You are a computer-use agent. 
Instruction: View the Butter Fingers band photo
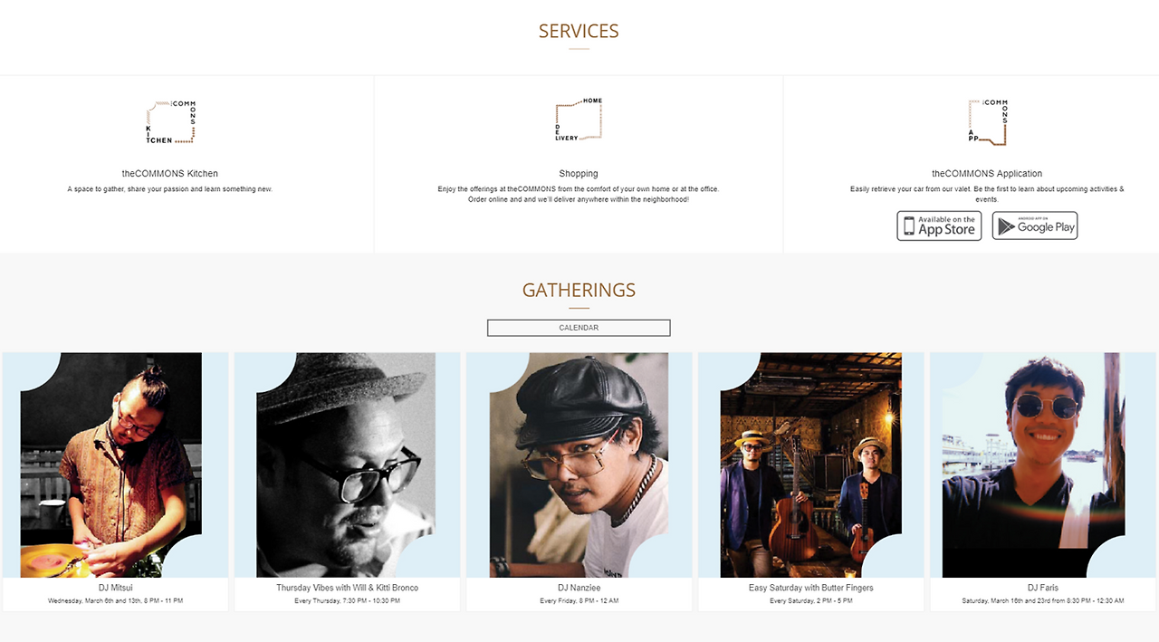pyautogui.click(x=811, y=465)
